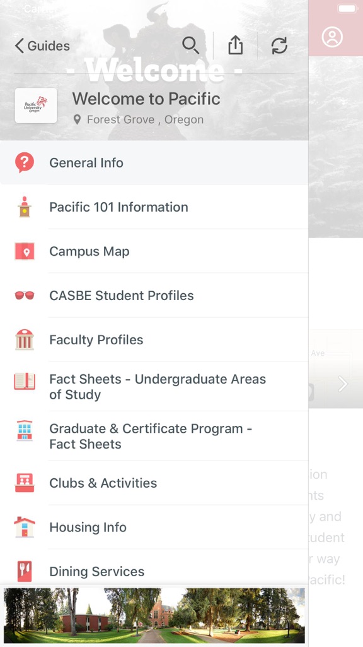Select the Campus Map menu item
The height and width of the screenshot is (647, 363).
pos(154,251)
